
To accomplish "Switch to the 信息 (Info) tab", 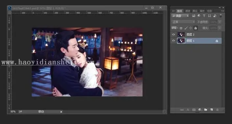I will [209, 11].
